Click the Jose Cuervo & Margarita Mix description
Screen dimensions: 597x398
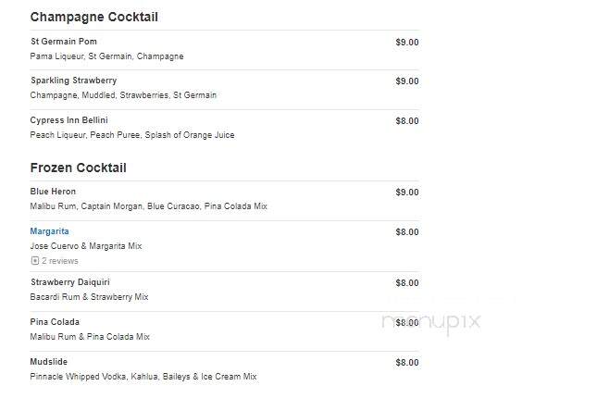coord(86,246)
